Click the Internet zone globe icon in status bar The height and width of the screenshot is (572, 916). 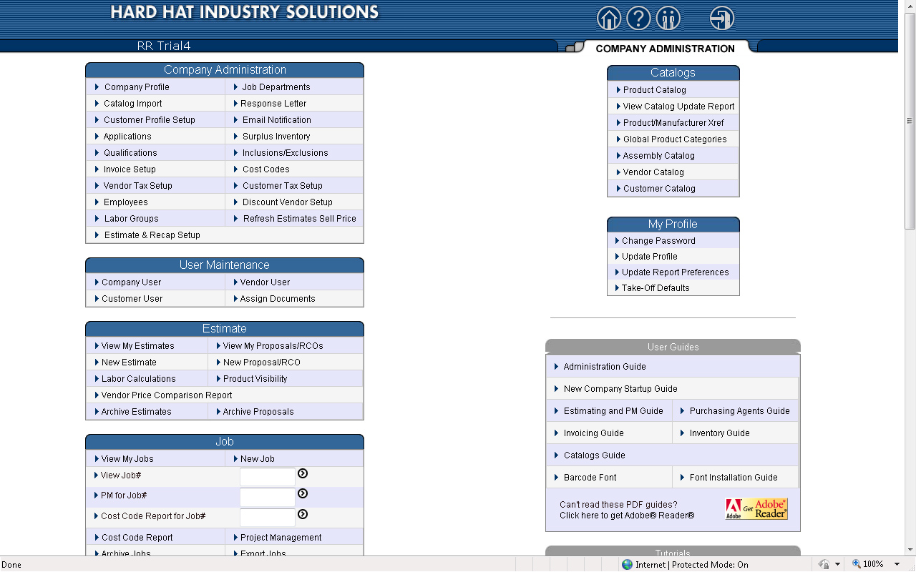627,564
